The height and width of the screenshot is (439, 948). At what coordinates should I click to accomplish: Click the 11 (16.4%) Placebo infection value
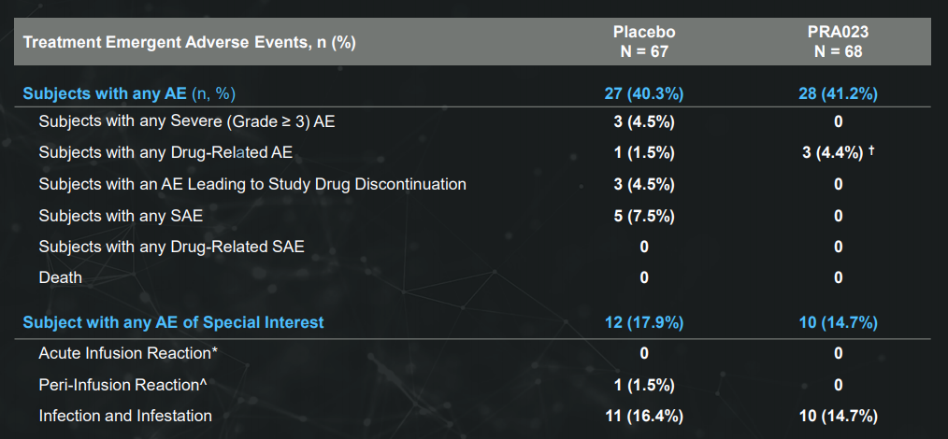644,416
